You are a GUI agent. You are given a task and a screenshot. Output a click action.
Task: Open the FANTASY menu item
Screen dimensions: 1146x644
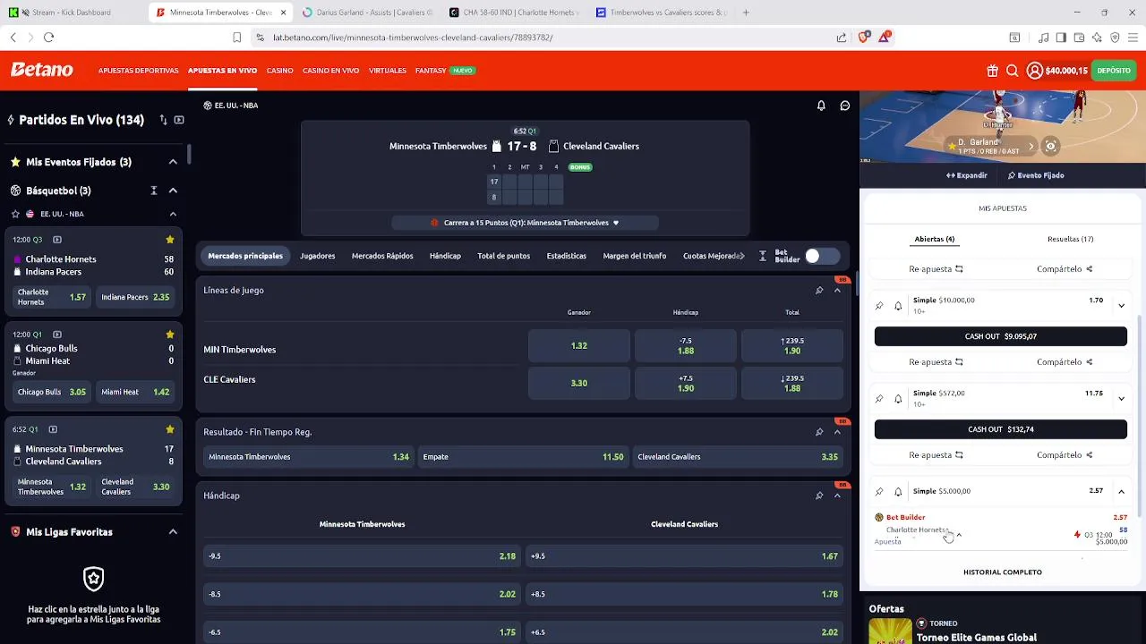click(431, 71)
